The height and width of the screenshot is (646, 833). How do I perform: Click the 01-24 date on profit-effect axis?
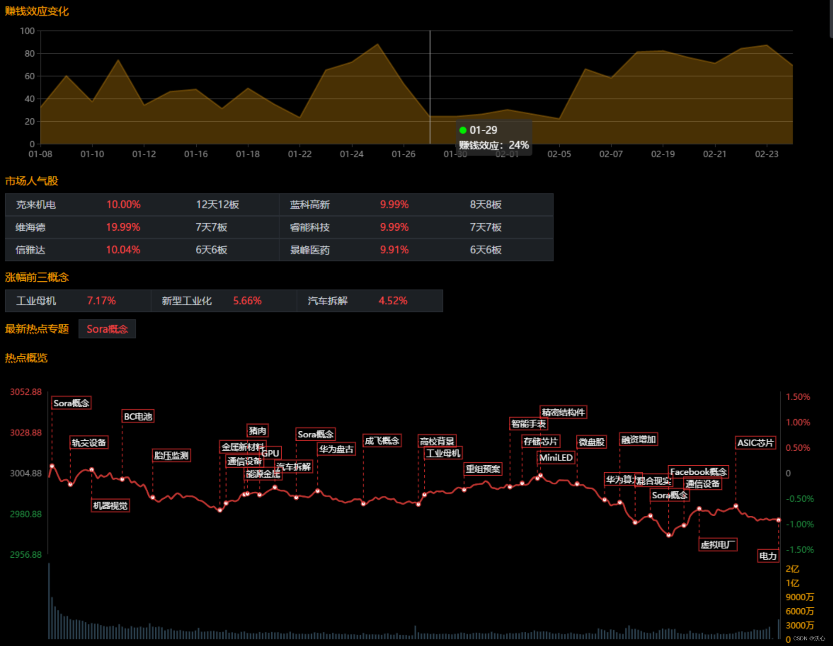352,154
